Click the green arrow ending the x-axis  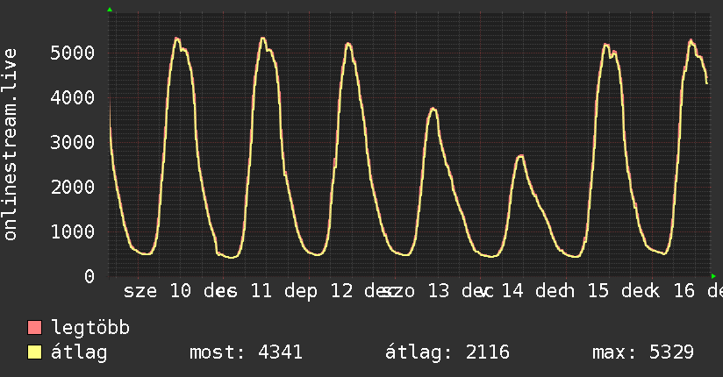[713, 276]
